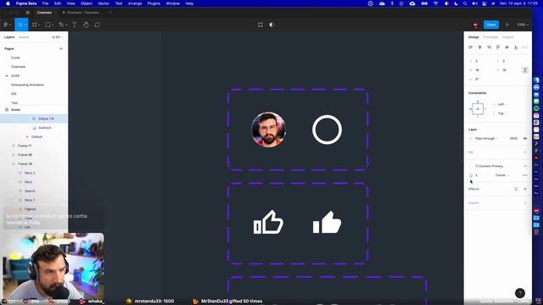Select the Cover page
The image size is (543, 305).
point(15,58)
